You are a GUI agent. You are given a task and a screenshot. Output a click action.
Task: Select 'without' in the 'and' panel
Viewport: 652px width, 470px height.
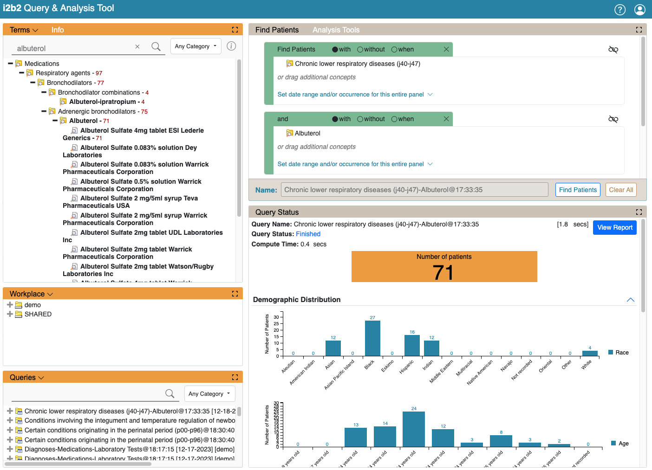pyautogui.click(x=360, y=119)
